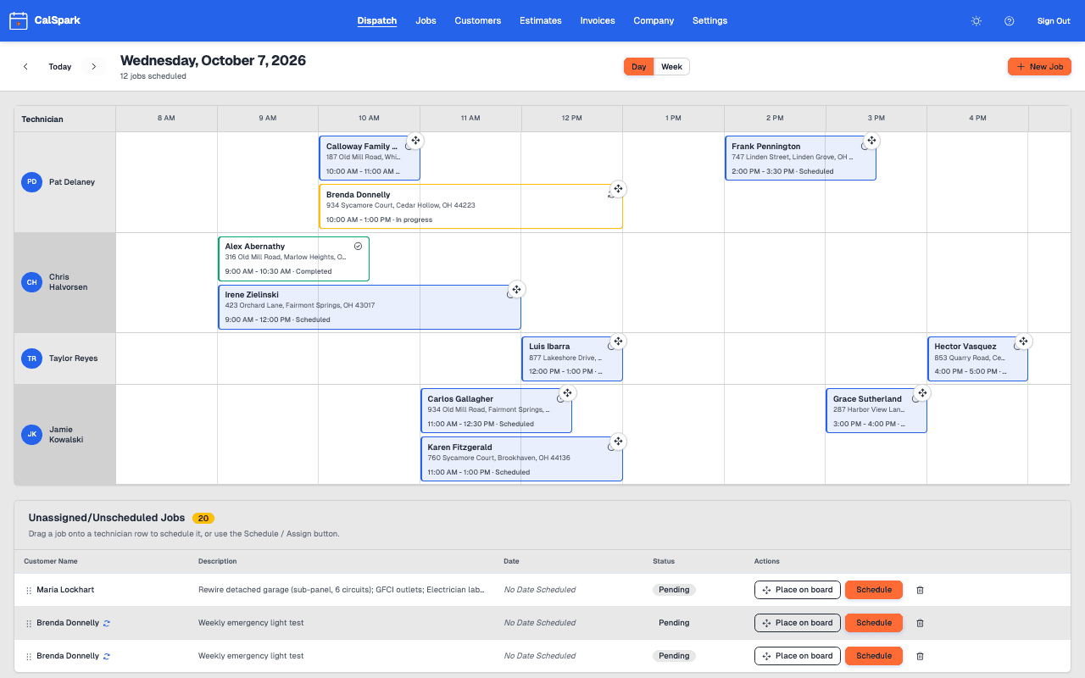The height and width of the screenshot is (678, 1085).
Task: Open the Company tab
Action: (654, 20)
